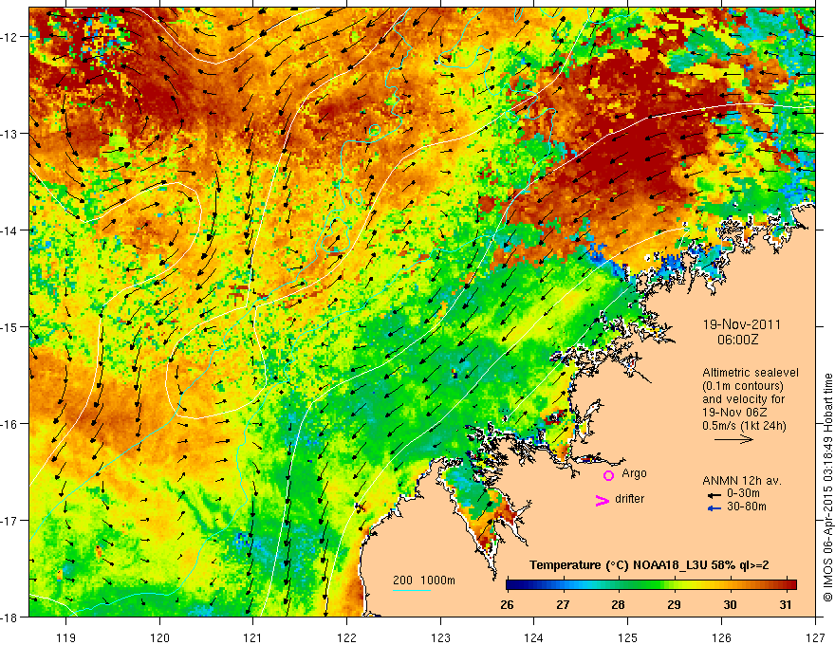The width and height of the screenshot is (835, 645).
Task: Click the colorbar tick label 27
Action: [563, 604]
